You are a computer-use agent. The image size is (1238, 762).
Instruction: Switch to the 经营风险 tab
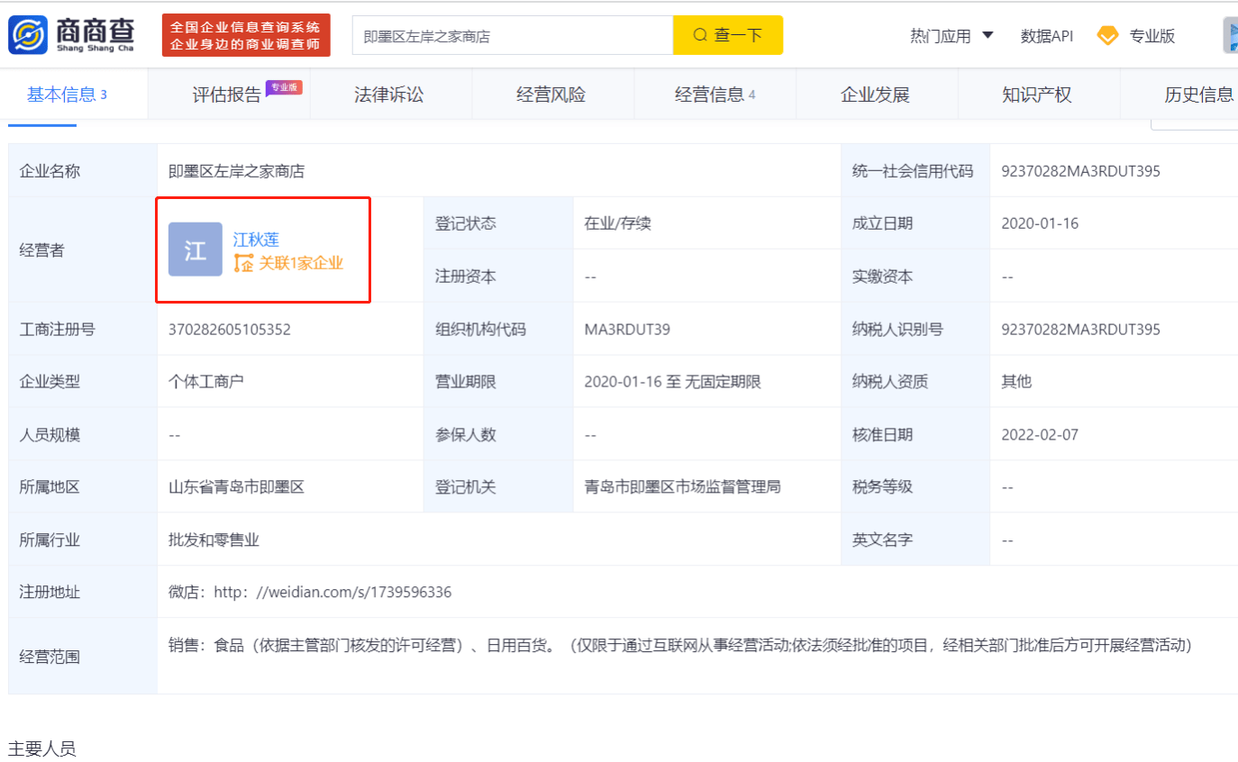551,95
